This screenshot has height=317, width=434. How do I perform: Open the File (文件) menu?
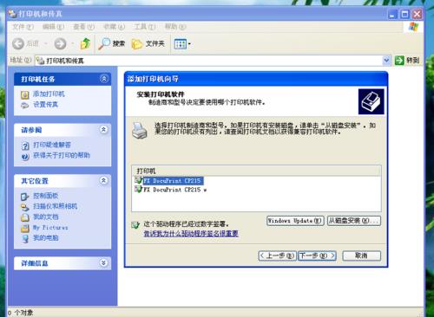pyautogui.click(x=23, y=27)
